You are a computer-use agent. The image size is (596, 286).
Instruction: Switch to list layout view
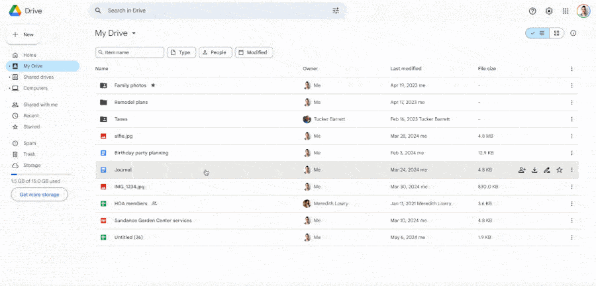537,33
